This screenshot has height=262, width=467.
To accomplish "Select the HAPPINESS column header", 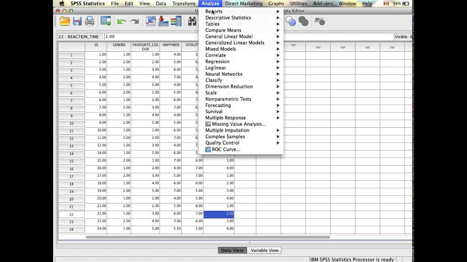I will 171,47.
